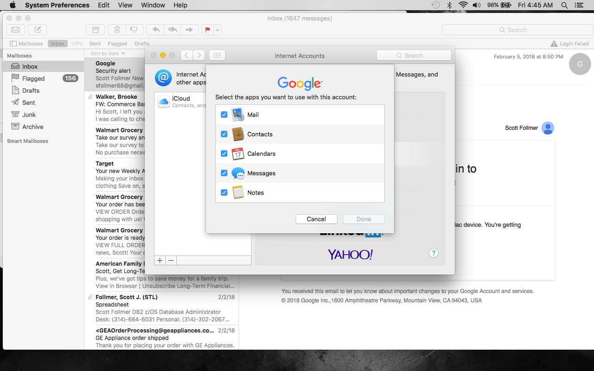Image resolution: width=594 pixels, height=371 pixels.
Task: Uncheck Contacts for the Google account
Action: click(x=224, y=134)
